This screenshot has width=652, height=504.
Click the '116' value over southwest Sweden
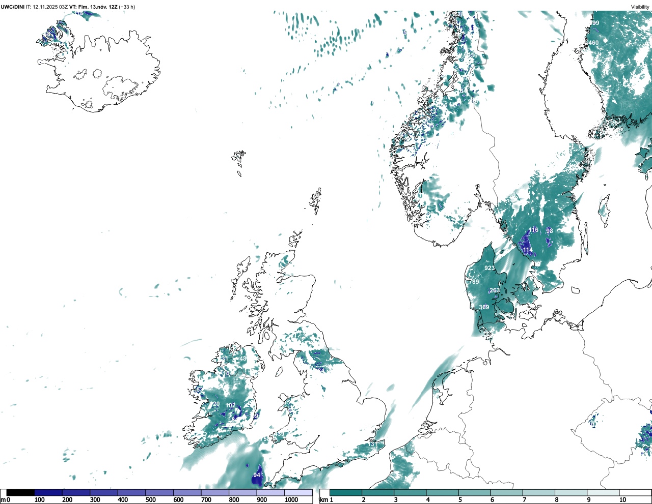click(533, 230)
